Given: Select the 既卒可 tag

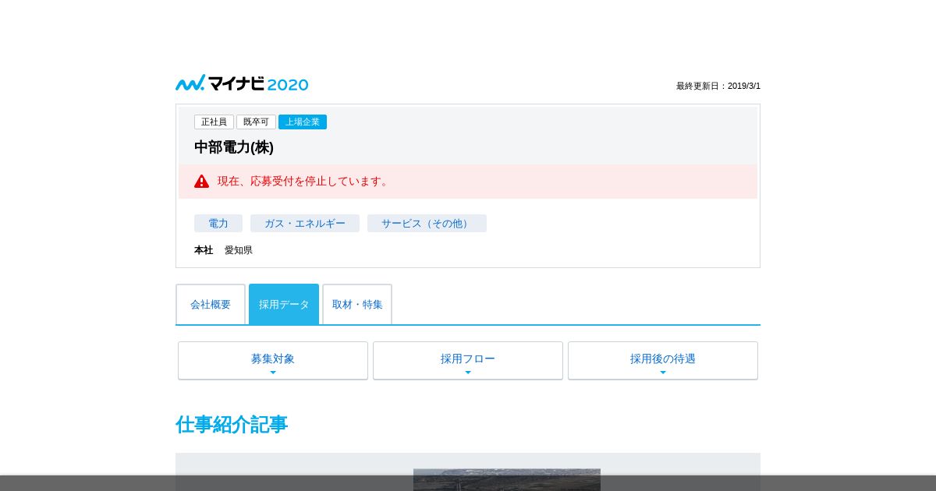Looking at the screenshot, I should click(x=256, y=122).
